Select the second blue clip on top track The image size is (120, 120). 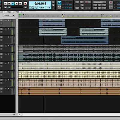coord(110,23)
